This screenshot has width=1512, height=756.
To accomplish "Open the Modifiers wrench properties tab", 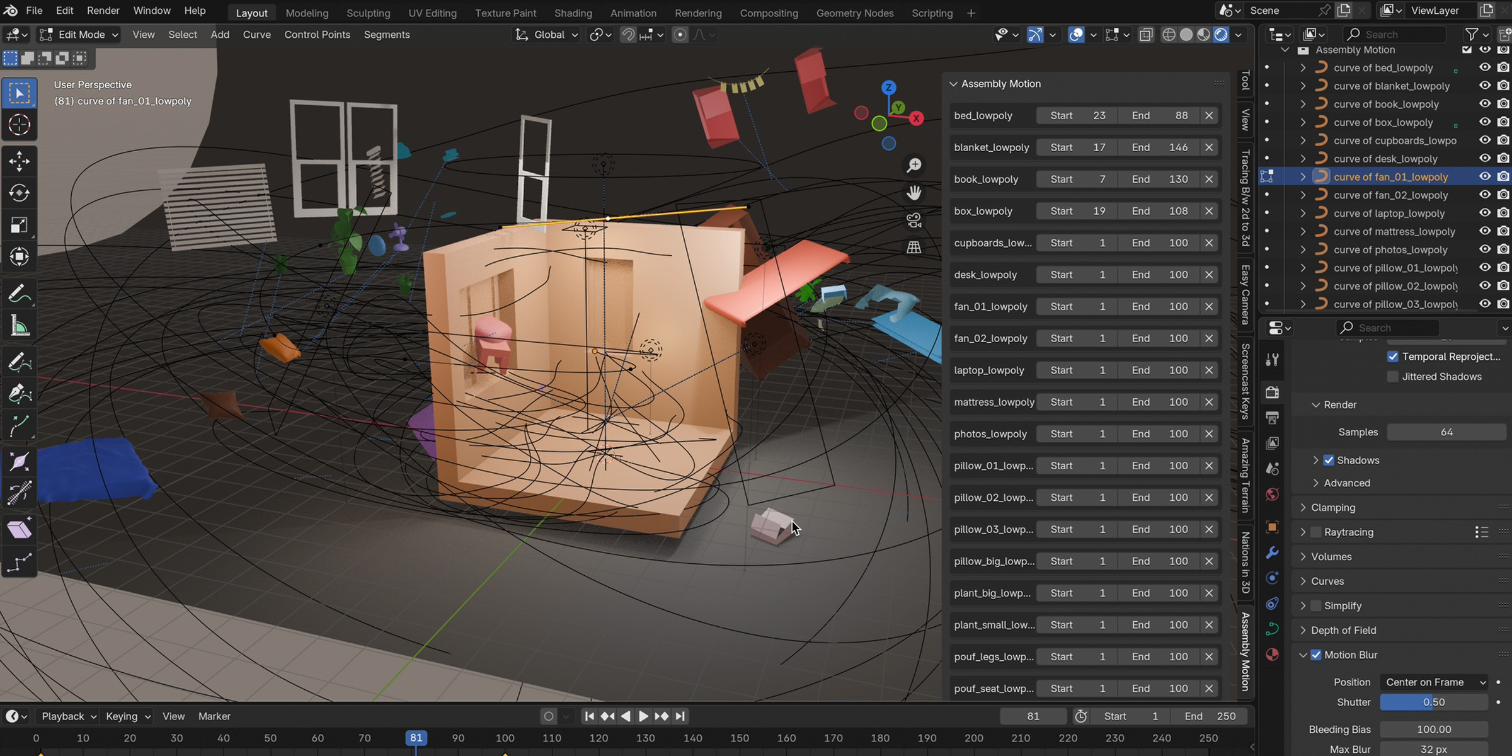I will coord(1272,553).
